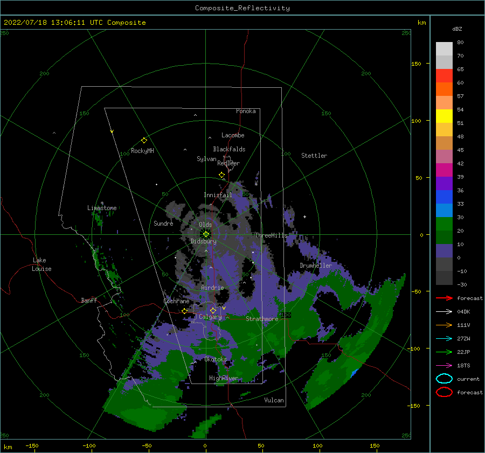485x453 pixels.
Task: Click the magenta 18TS arrow legend entry
Action: coord(444,365)
